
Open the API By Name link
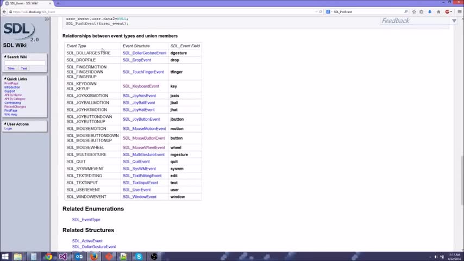coord(13,95)
